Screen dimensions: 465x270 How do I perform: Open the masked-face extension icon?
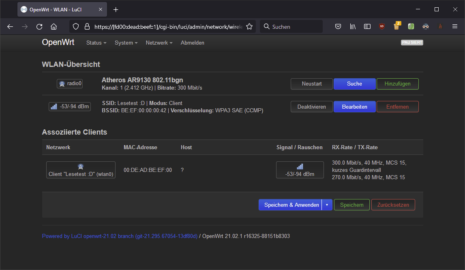(x=426, y=27)
